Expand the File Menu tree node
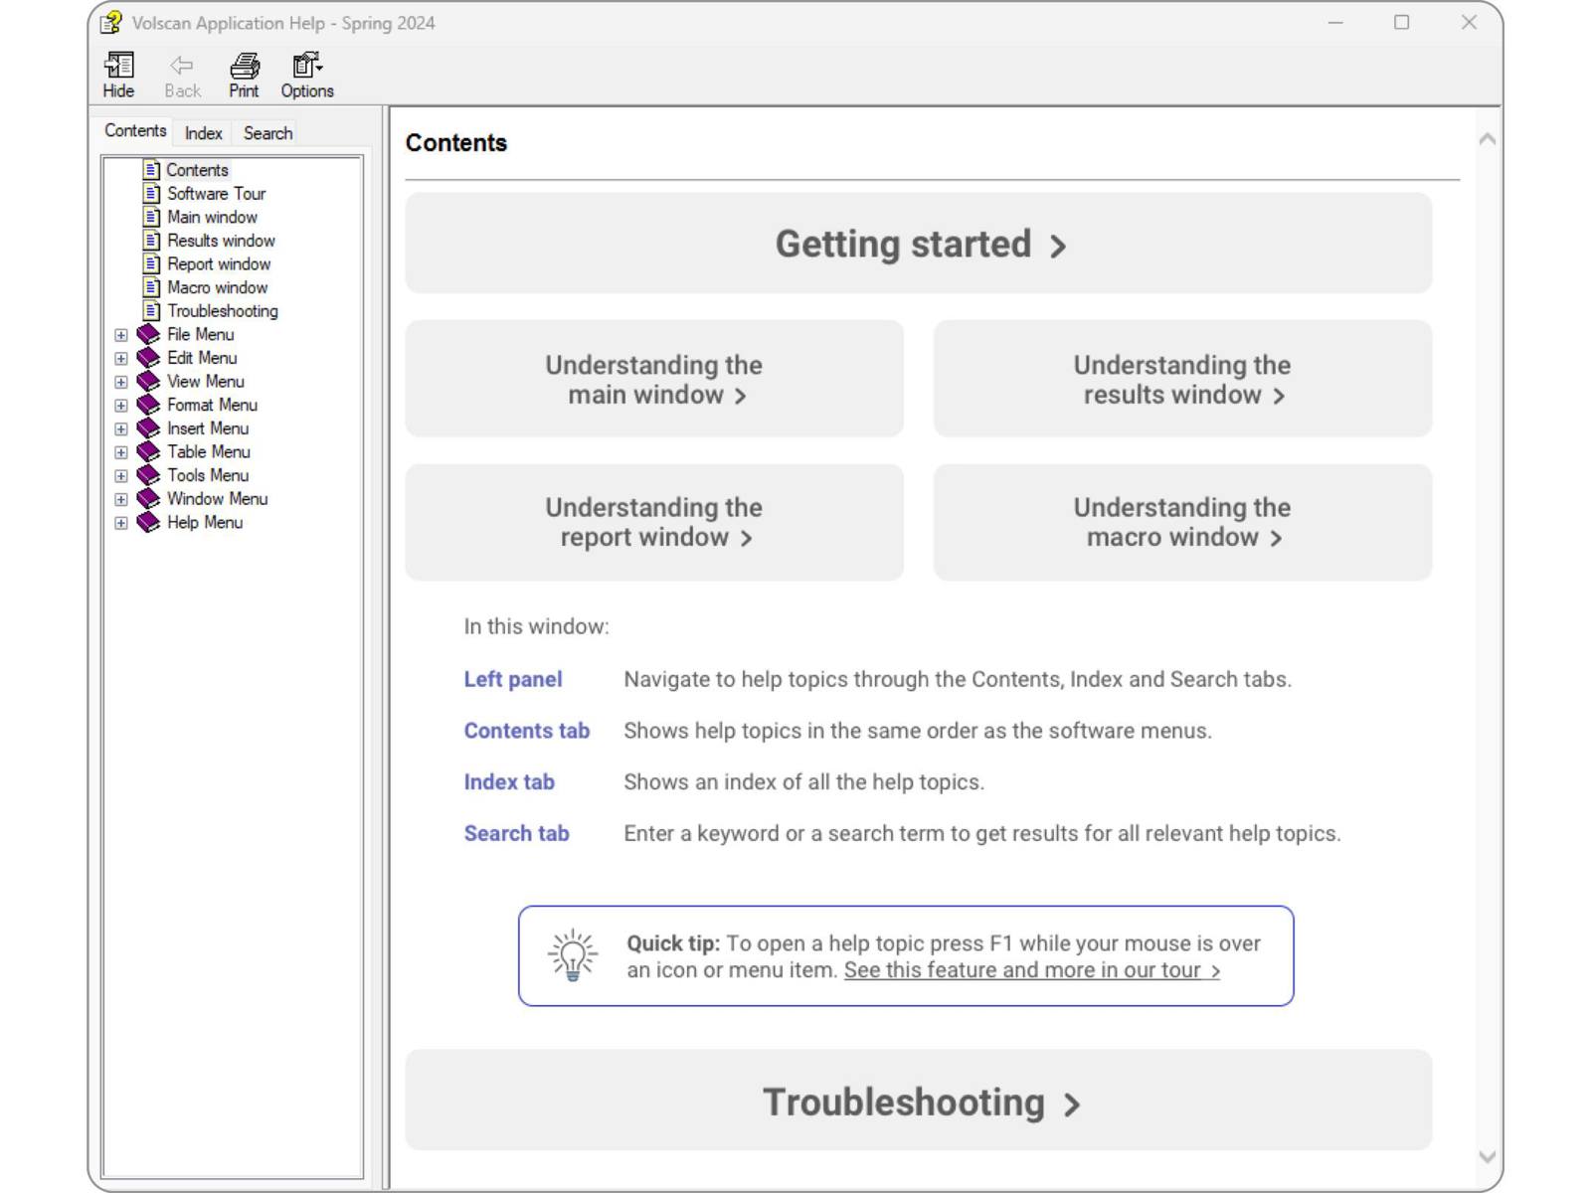 (121, 335)
